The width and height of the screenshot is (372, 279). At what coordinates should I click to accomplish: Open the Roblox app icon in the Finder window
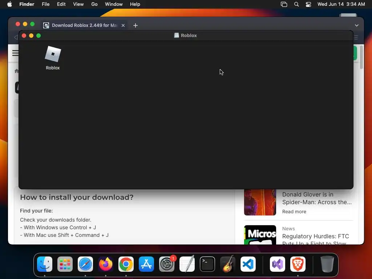pyautogui.click(x=53, y=54)
